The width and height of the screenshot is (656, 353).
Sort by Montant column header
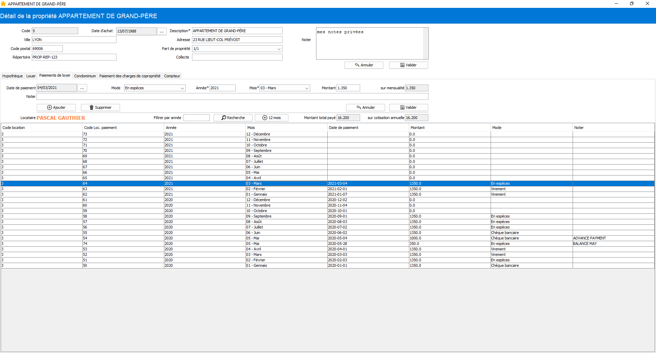tap(450, 128)
